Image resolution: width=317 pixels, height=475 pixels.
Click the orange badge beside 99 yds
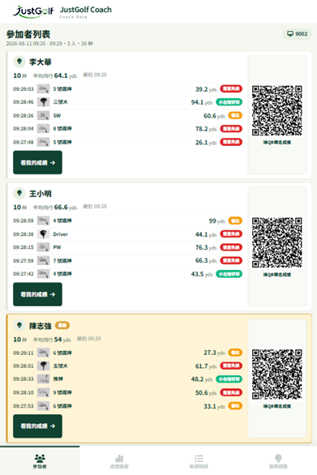(x=235, y=220)
